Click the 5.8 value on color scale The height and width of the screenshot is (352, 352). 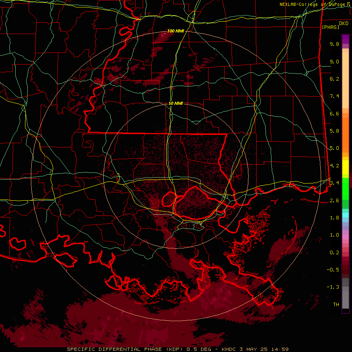tap(334, 131)
